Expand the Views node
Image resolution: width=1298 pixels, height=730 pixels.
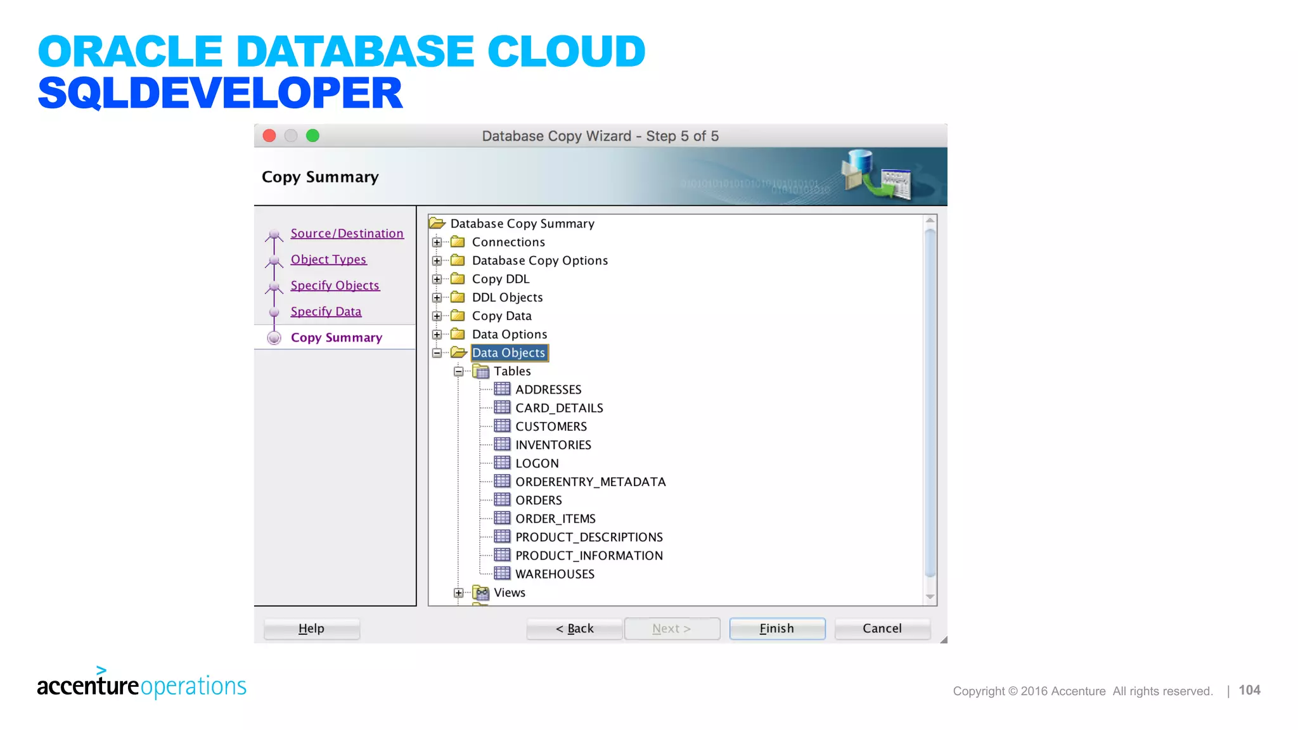point(458,593)
